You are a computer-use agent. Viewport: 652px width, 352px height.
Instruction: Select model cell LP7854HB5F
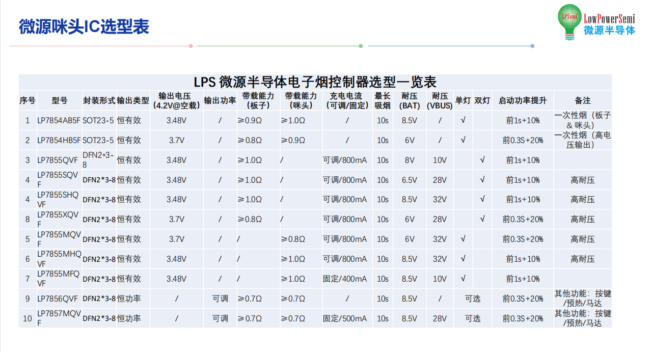pos(59,140)
